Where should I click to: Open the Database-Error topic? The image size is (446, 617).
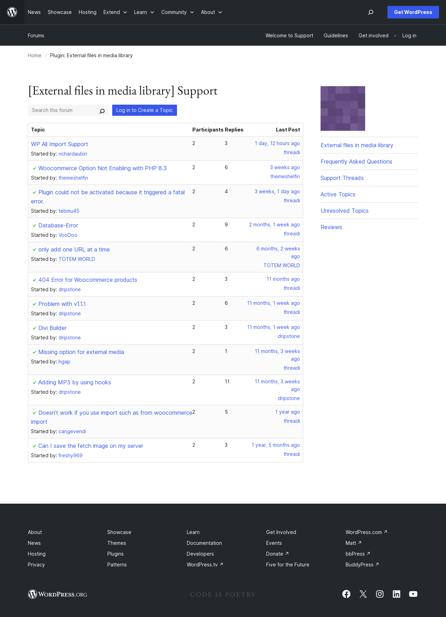(x=58, y=225)
